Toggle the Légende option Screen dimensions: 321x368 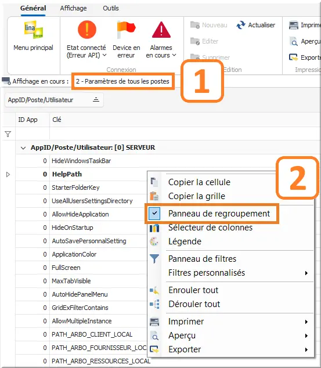[185, 241]
